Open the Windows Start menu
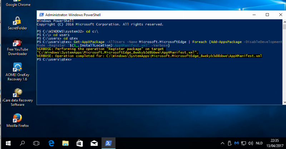The width and height of the screenshot is (286, 149). tap(7, 143)
